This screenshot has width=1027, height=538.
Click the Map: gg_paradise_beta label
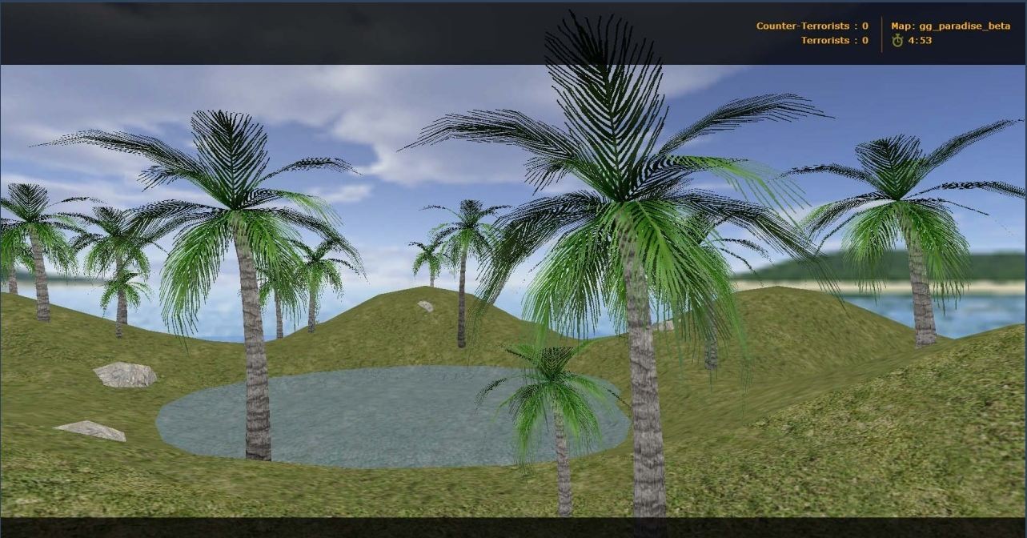(951, 26)
